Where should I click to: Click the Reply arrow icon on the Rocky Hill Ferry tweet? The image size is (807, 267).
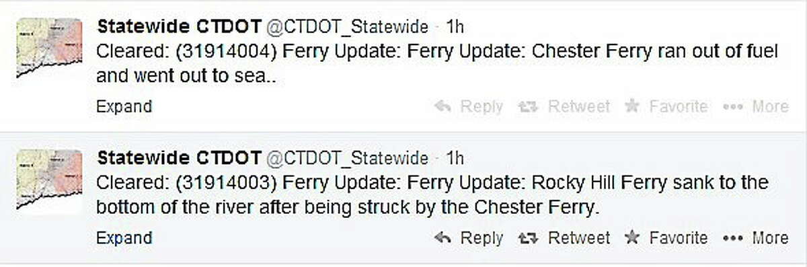point(443,238)
